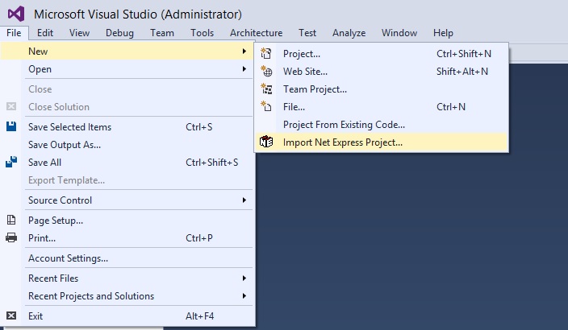Click the Page Setup icon

(x=11, y=220)
